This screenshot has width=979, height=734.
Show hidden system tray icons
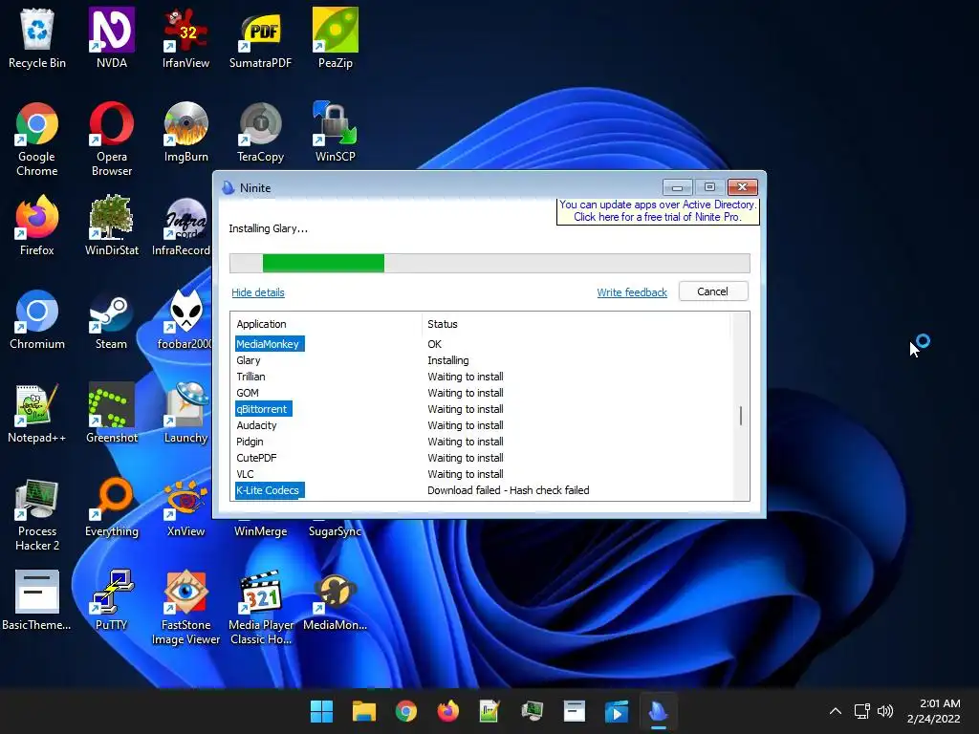tap(836, 711)
